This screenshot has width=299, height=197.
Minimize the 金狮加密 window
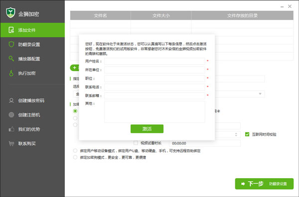282,6
